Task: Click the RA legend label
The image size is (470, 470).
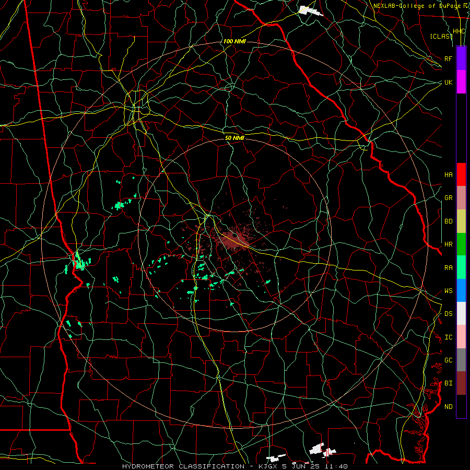Action: pyautogui.click(x=448, y=267)
